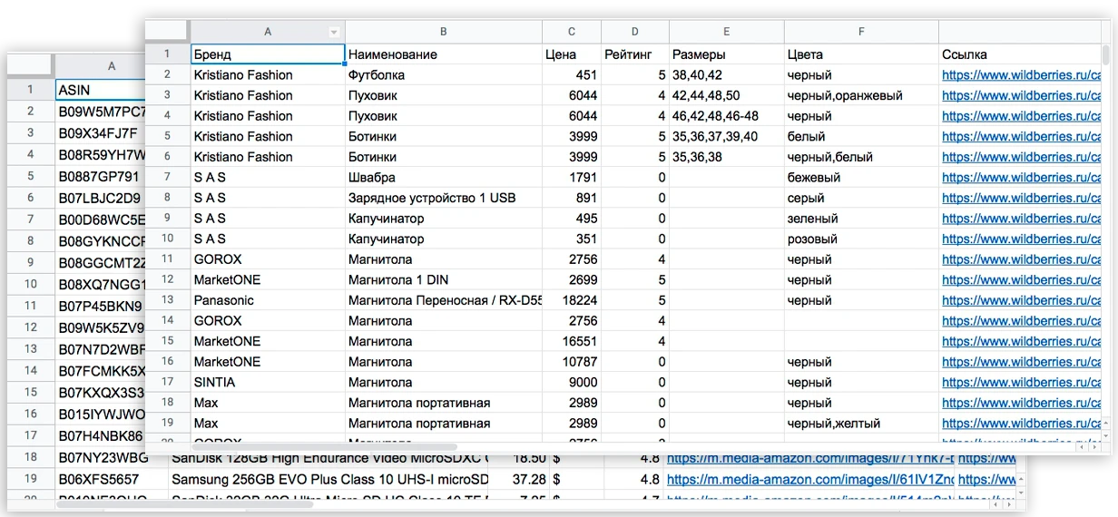Open wildberries link in Магнитола 1 DIN row

(x=1021, y=279)
